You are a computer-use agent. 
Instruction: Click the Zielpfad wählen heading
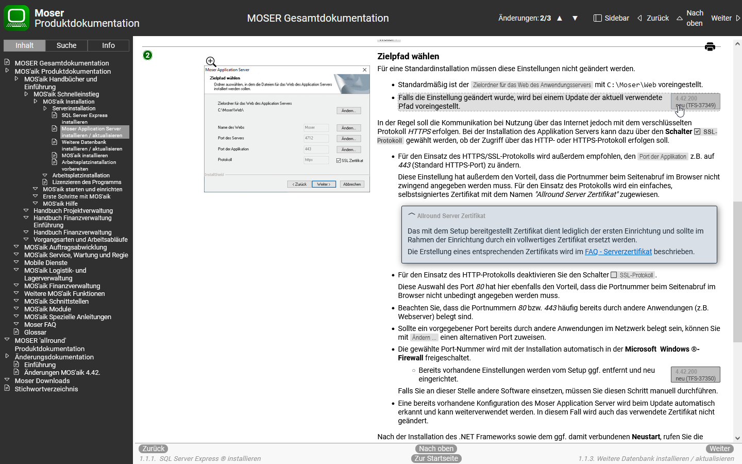point(408,56)
